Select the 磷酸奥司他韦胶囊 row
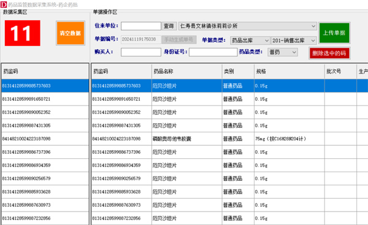Screen dimensions: 368x225 229,139
